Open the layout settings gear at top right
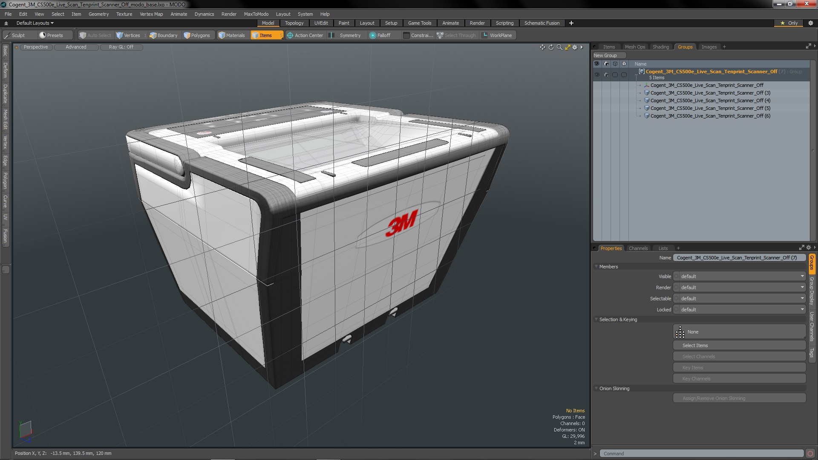818x460 pixels. point(810,23)
